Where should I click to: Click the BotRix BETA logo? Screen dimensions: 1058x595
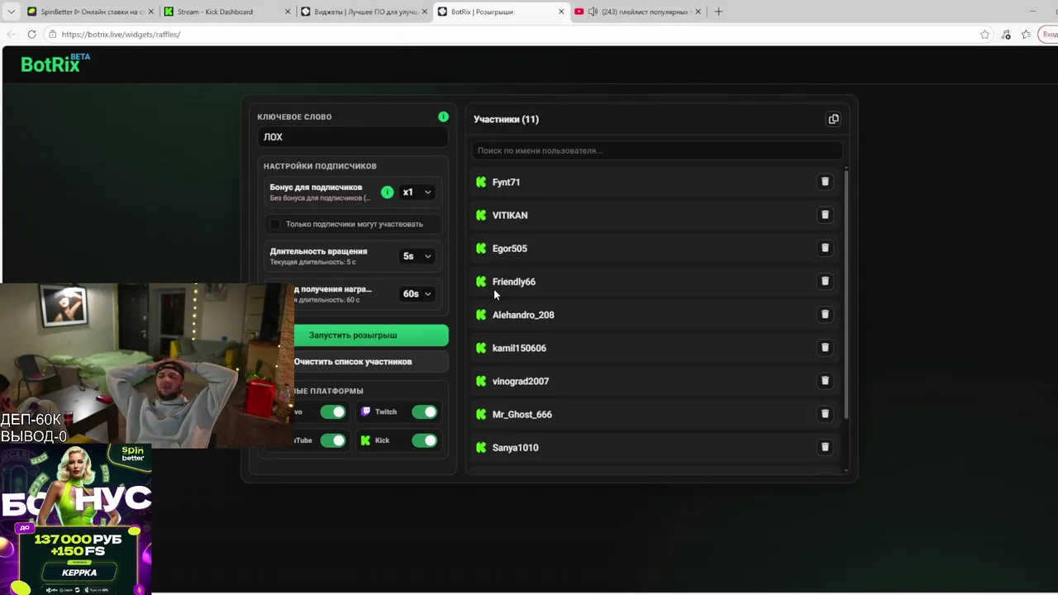[x=55, y=64]
